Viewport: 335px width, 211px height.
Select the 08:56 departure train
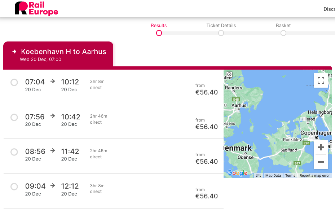(14, 152)
